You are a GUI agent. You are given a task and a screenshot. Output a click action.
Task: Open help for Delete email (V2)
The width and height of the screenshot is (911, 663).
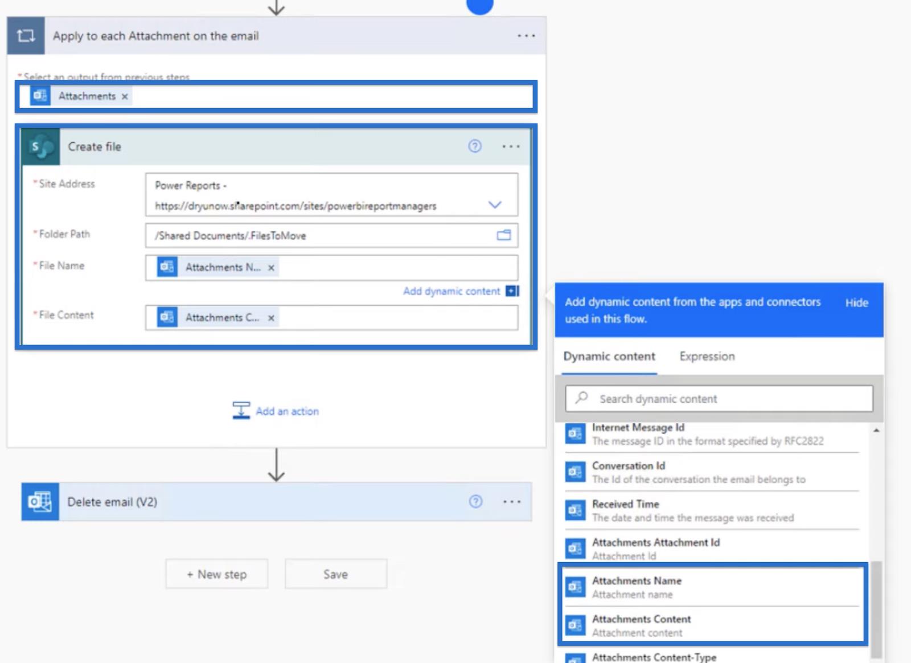475,501
